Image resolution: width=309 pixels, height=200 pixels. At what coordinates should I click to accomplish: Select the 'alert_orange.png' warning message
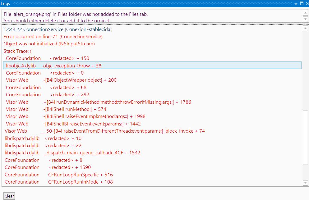coord(76,17)
